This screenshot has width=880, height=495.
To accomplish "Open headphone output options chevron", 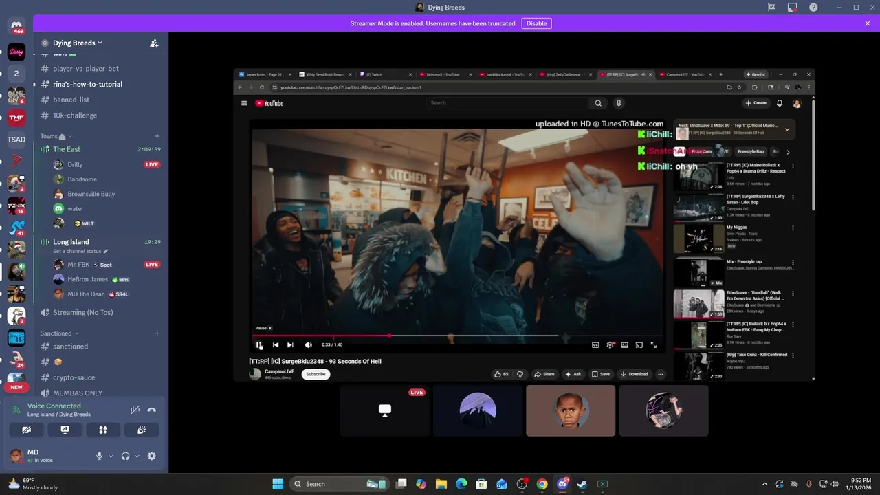I will (x=137, y=456).
